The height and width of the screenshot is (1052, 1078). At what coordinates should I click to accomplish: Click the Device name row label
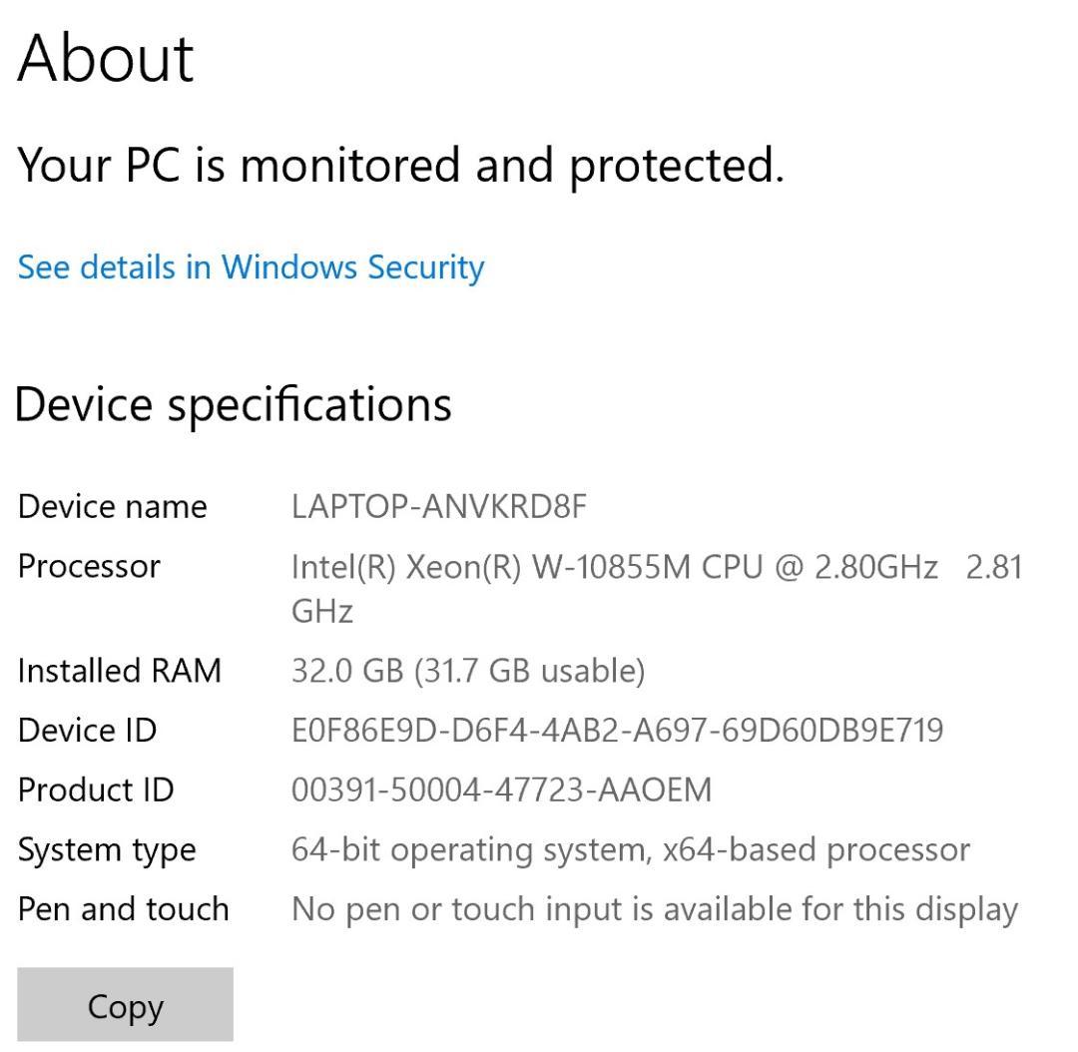pos(113,506)
